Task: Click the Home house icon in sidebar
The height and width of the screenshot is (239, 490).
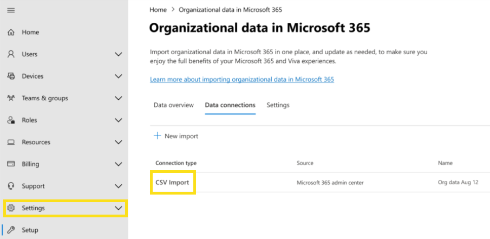Action: click(11, 32)
